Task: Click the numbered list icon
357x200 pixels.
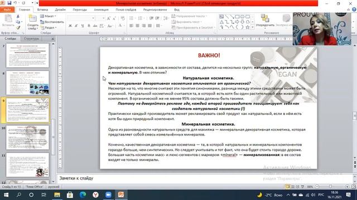Action: 141,18
